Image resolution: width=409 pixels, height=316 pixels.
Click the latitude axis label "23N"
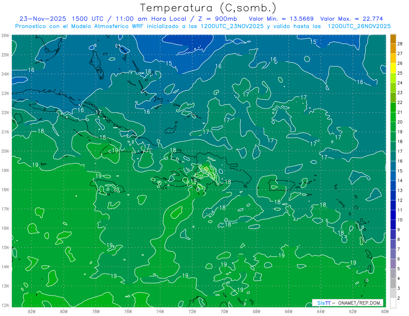[x=5, y=93]
